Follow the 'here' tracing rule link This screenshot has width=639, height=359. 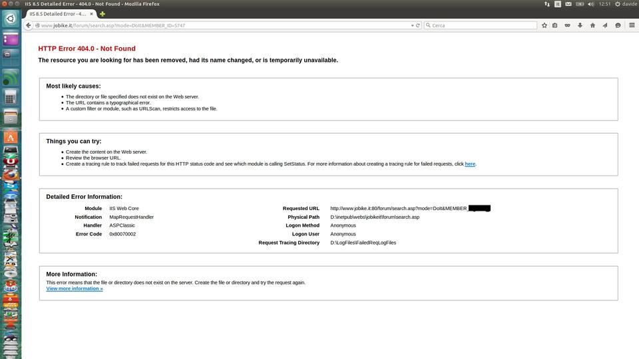coord(470,164)
